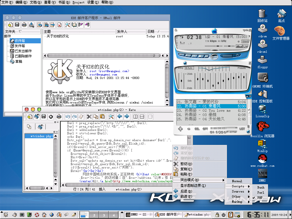Viewport: 292px width, 219px height.
Task: Choose 粘贴 in context menu
Action: pyautogui.click(x=200, y=174)
